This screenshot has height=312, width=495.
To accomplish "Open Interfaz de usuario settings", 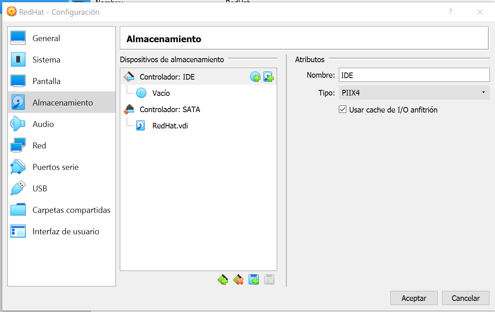I will [x=61, y=231].
